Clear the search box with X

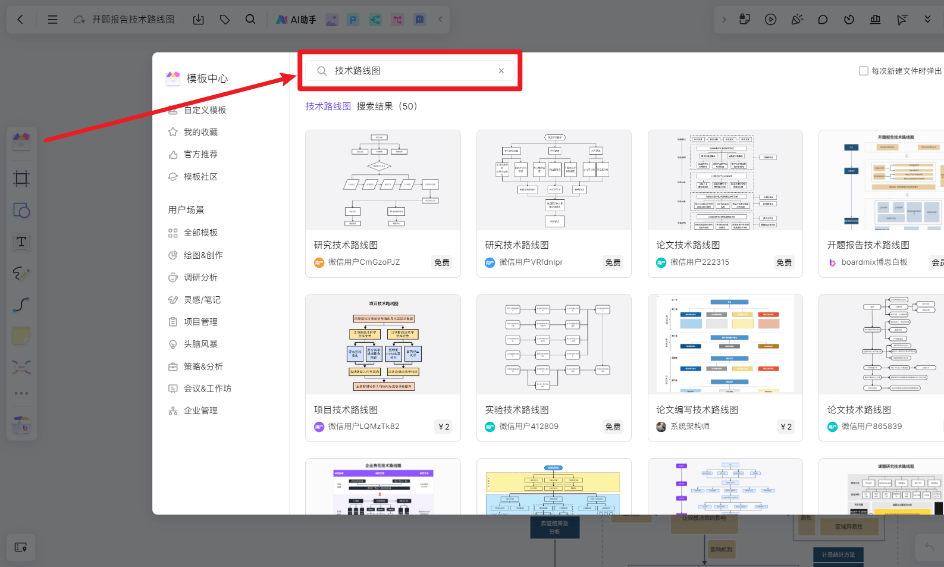point(501,71)
